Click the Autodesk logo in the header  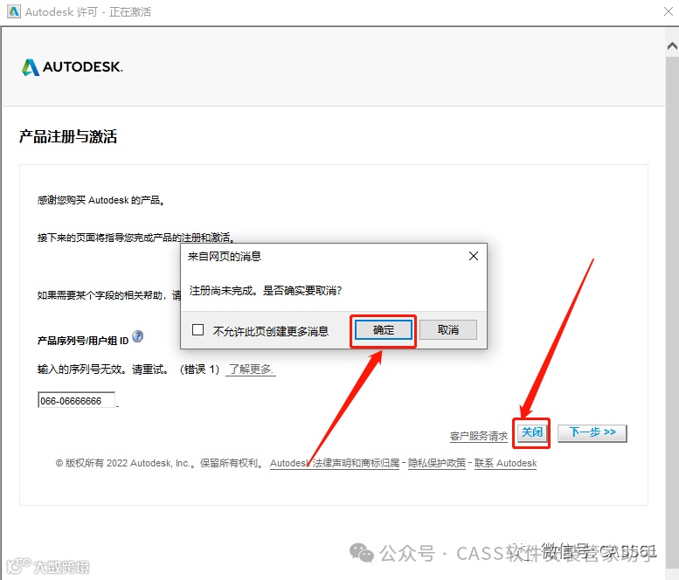(73, 67)
